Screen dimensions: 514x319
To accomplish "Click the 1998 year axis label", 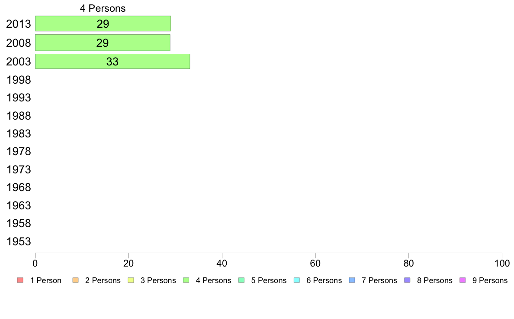I will coord(19,80).
